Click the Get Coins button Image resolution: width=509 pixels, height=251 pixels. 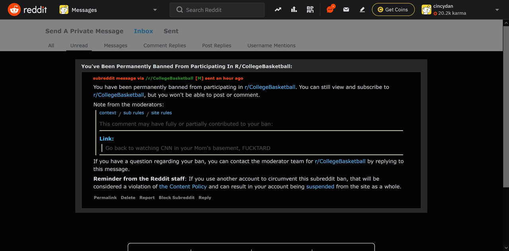coord(393,10)
